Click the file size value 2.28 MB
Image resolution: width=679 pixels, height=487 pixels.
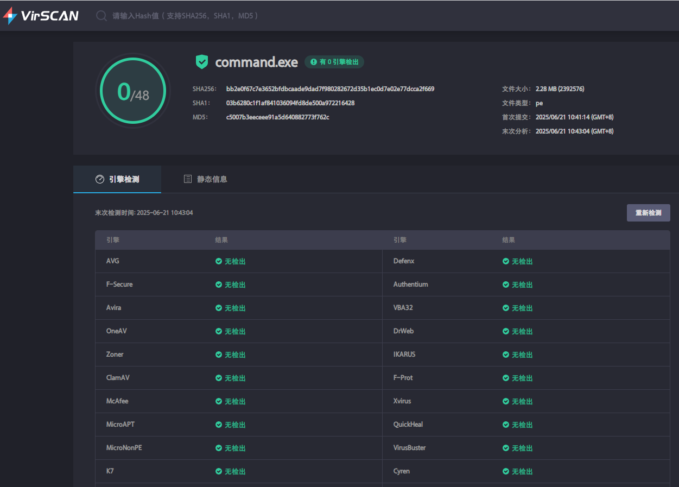point(560,88)
